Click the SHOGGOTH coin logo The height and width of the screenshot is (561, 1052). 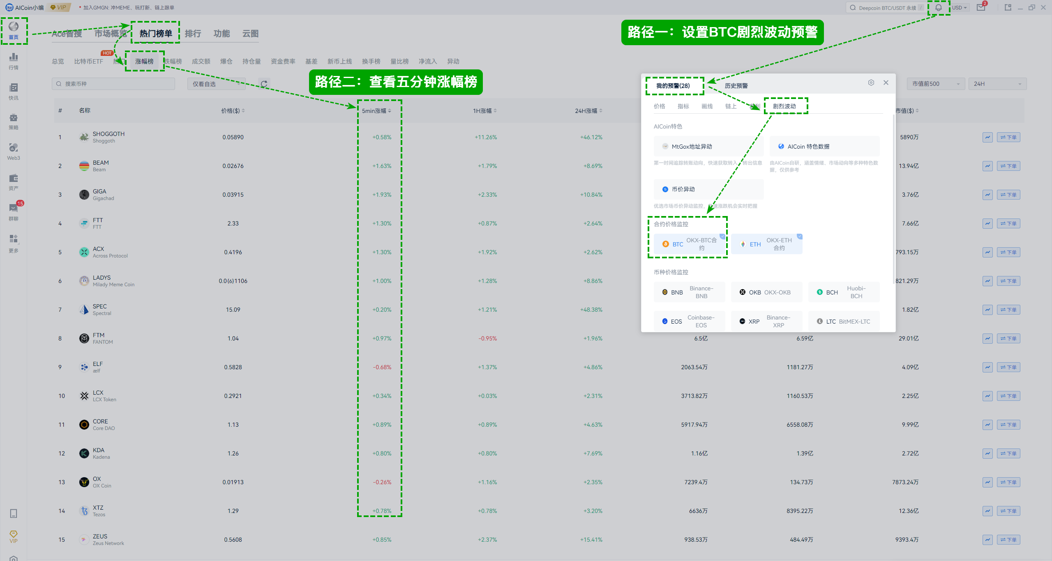(84, 137)
